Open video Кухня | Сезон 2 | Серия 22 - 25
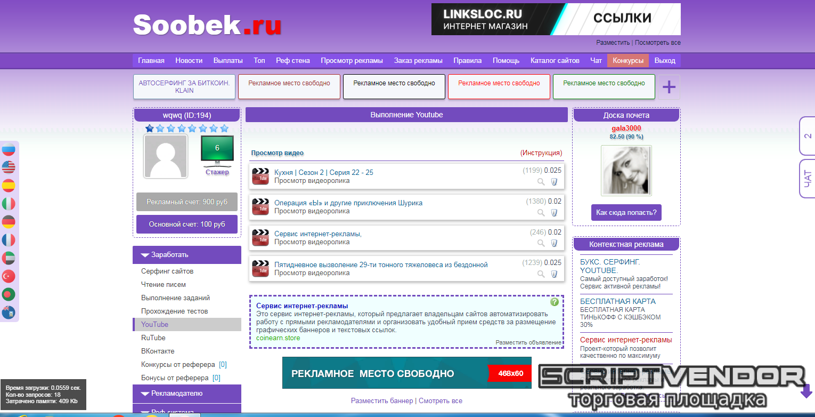Viewport: 815px width, 417px height. pyautogui.click(x=324, y=172)
